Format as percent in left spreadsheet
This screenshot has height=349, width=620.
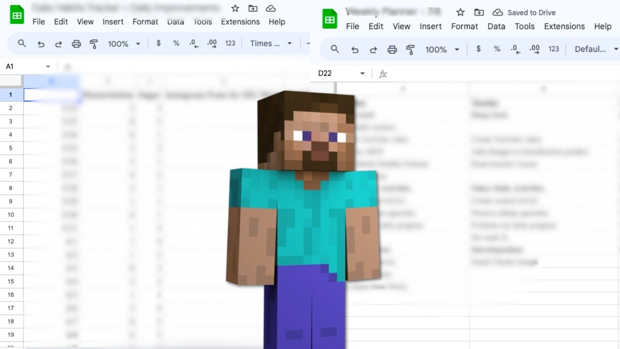tap(176, 43)
